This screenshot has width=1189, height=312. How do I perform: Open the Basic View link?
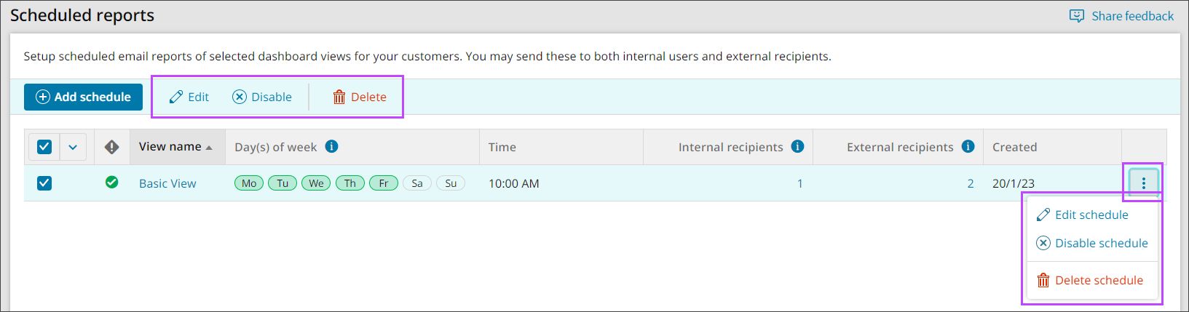(x=167, y=183)
